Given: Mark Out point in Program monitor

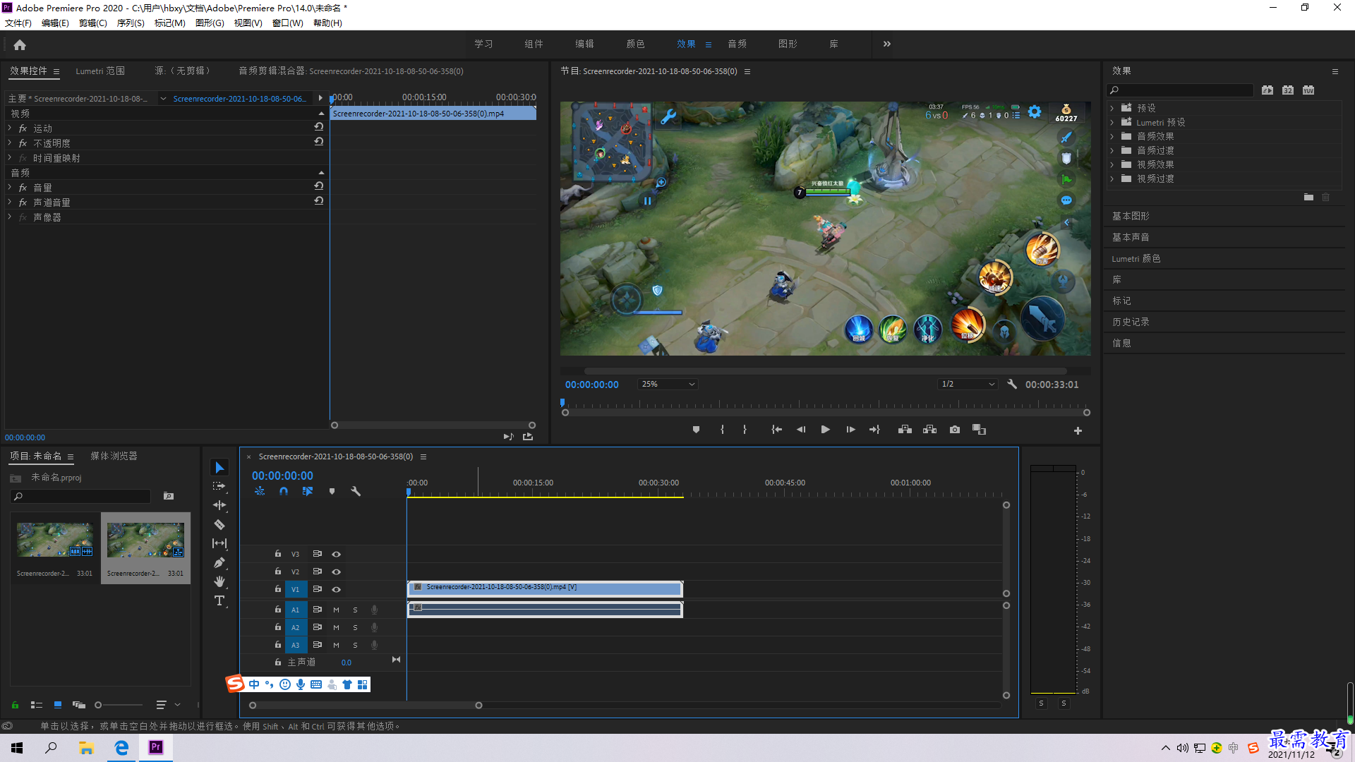Looking at the screenshot, I should 745,430.
